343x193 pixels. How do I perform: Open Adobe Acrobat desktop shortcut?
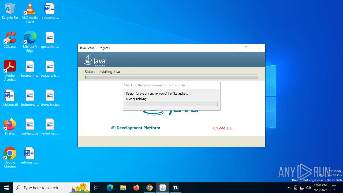click(10, 71)
